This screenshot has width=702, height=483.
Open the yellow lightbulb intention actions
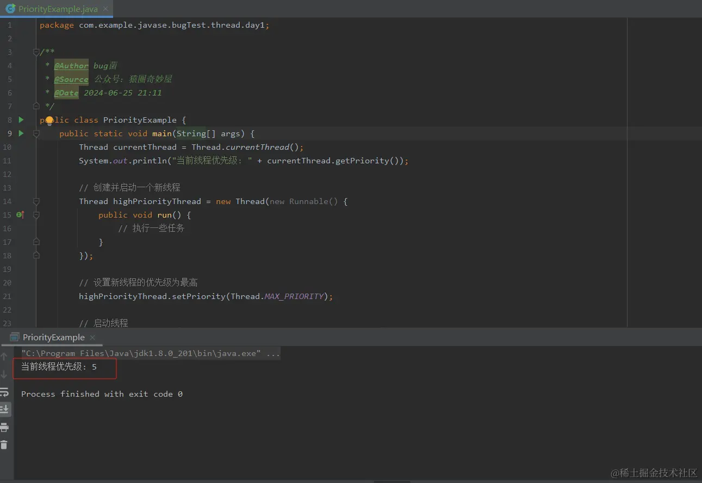[x=49, y=120]
